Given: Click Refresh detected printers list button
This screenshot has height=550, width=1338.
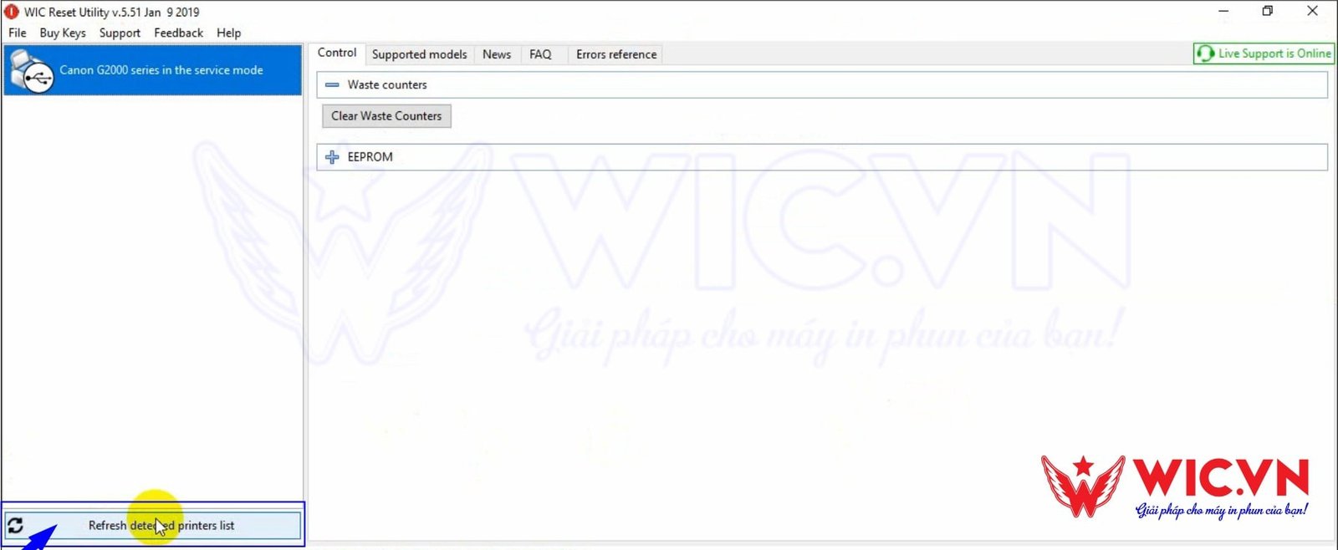Looking at the screenshot, I should point(161,526).
